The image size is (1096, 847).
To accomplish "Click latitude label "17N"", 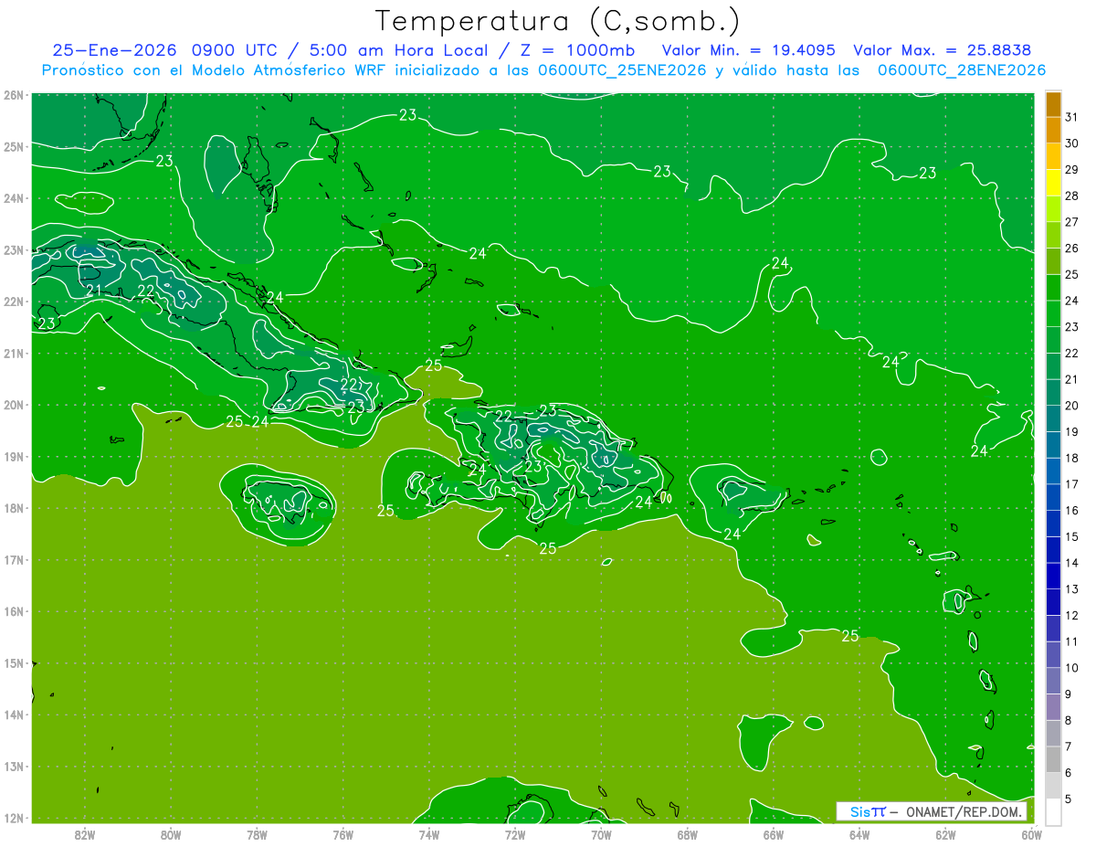I will click(13, 560).
